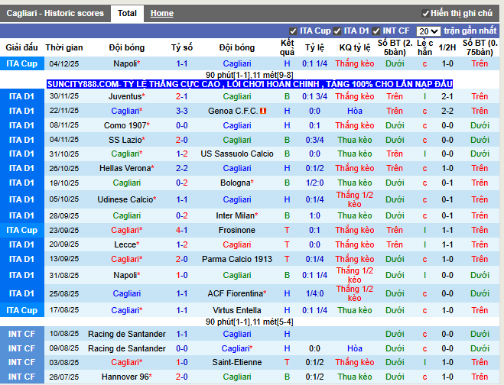Click the date 19/10/25
This screenshot has width=504, height=385.
(x=64, y=183)
